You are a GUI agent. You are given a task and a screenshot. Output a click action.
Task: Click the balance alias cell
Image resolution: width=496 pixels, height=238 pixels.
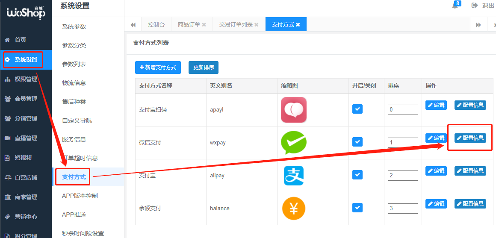pos(241,208)
